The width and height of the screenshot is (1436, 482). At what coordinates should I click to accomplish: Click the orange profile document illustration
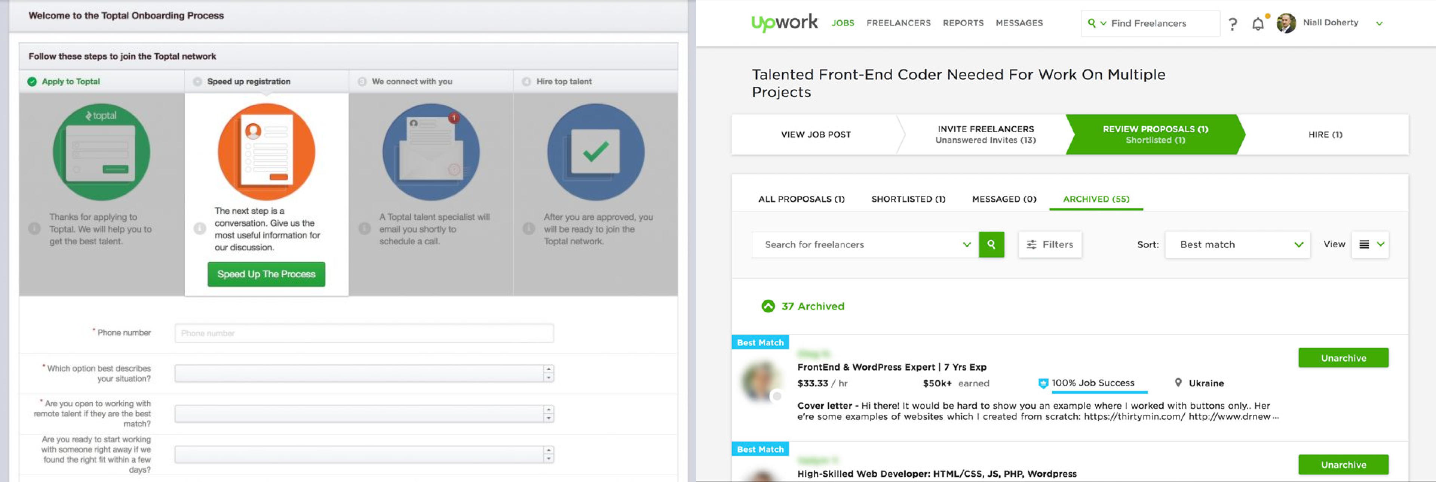[x=267, y=152]
